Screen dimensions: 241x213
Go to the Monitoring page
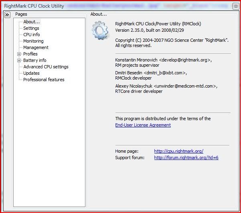pyautogui.click(x=33, y=41)
